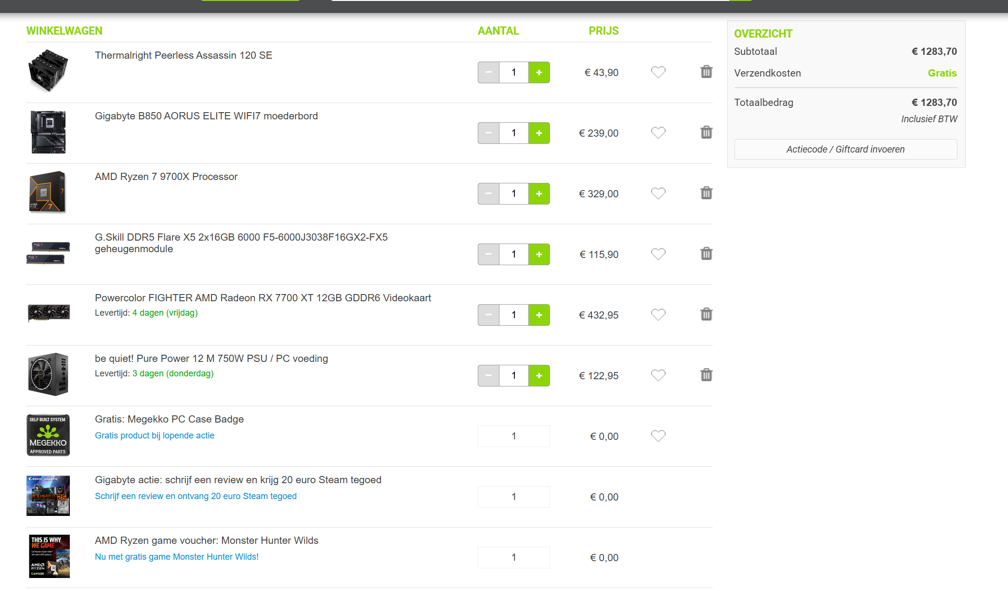This screenshot has width=1008, height=591.
Task: Select Levertijd '4 dagen (vrijdag)' text
Action: [165, 313]
